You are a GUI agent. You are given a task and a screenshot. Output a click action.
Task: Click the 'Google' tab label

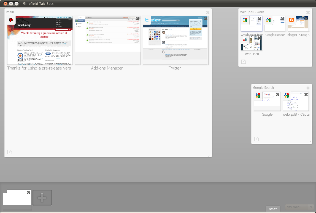click(x=267, y=115)
